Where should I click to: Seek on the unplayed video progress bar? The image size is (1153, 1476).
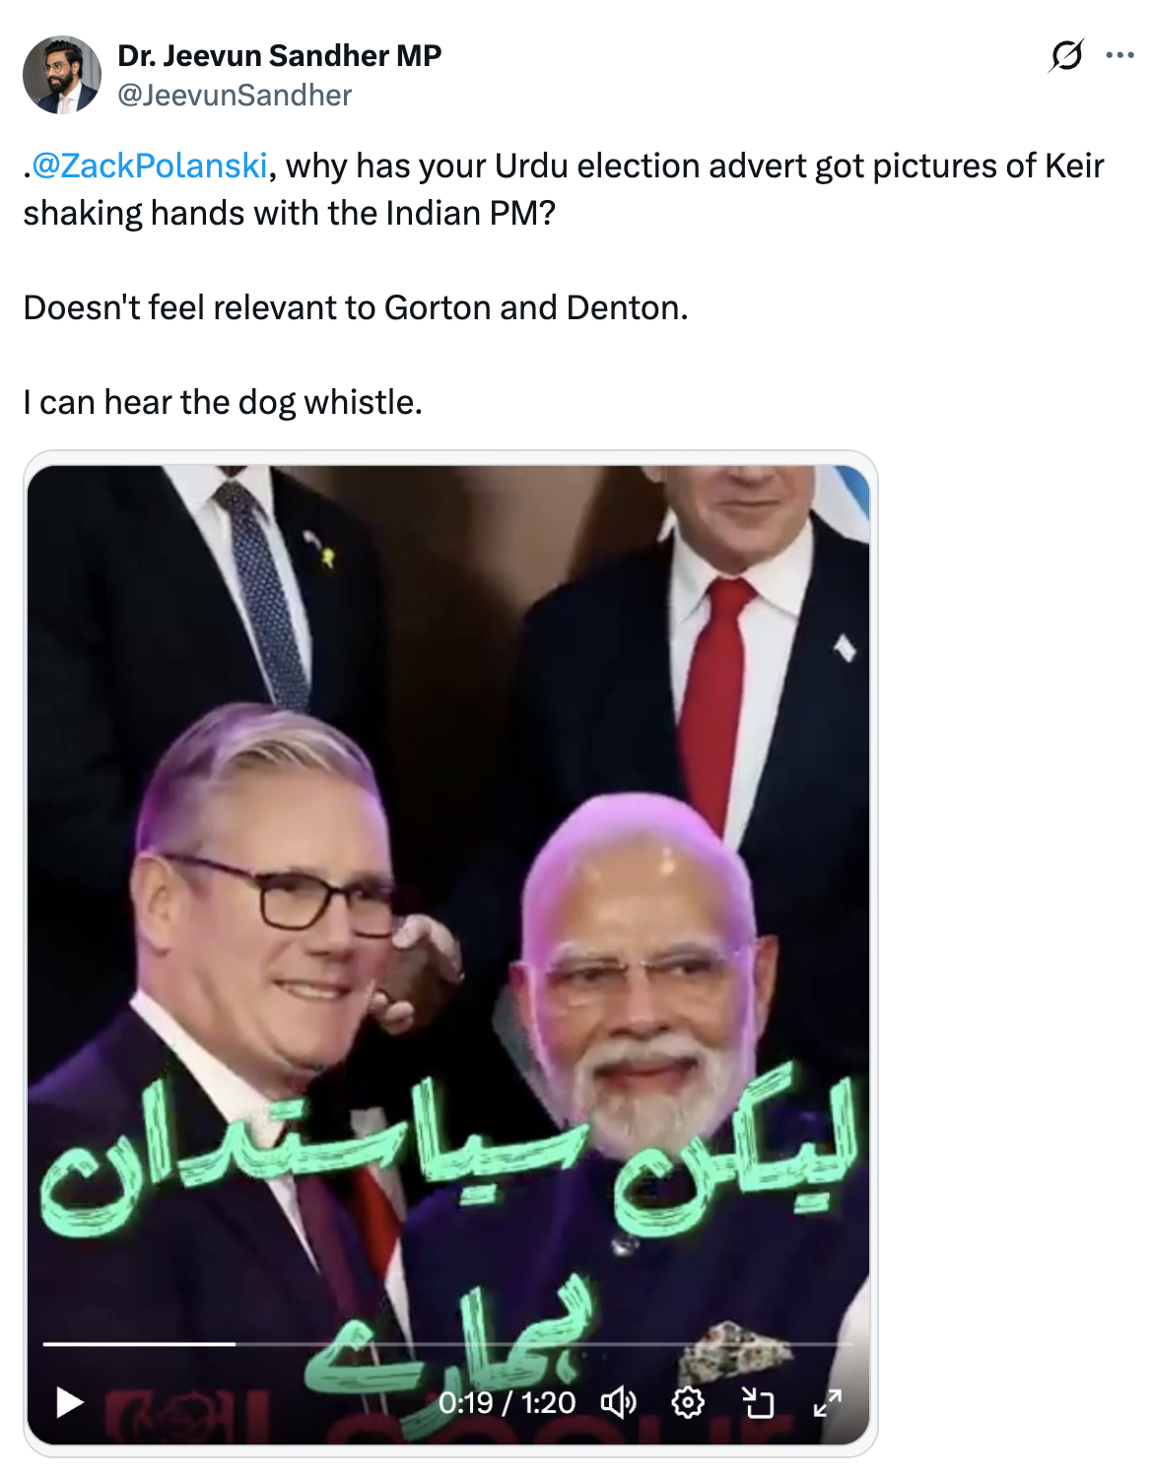point(545,1343)
